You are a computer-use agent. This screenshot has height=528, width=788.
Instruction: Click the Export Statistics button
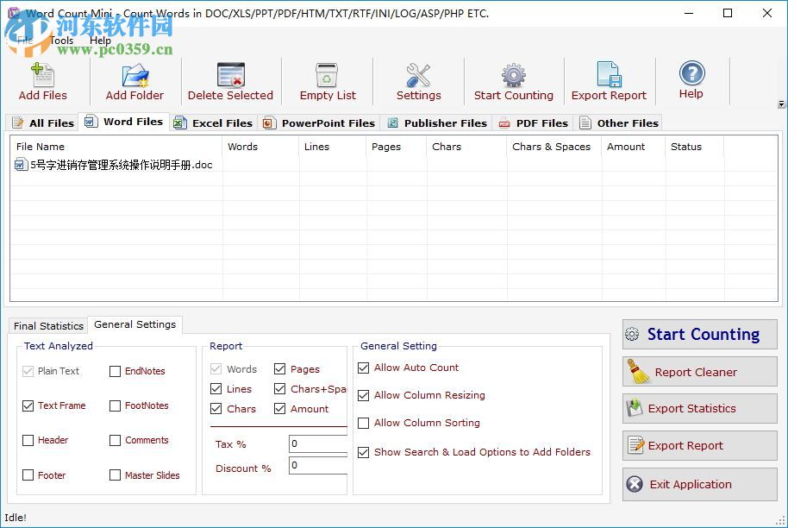tap(700, 408)
